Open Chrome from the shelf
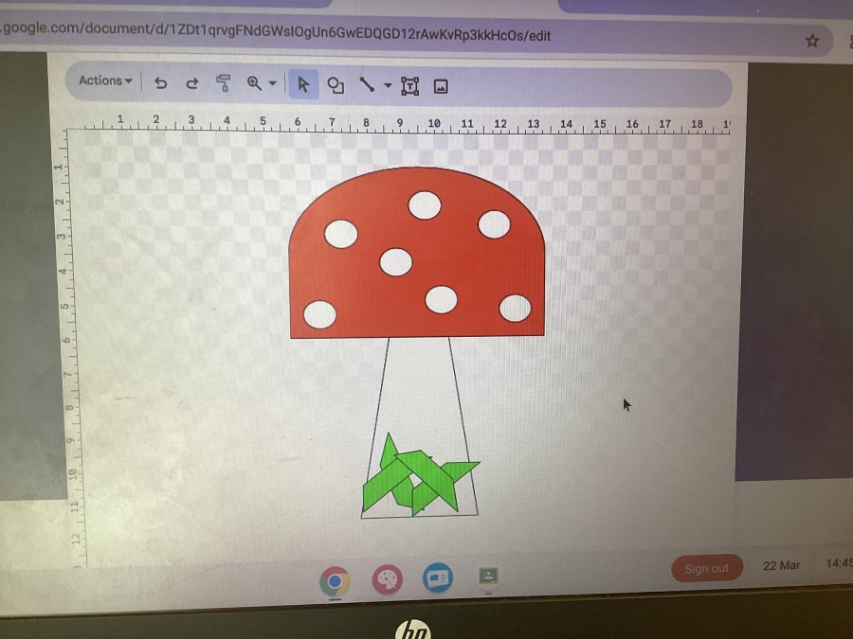This screenshot has height=639, width=853. 335,578
